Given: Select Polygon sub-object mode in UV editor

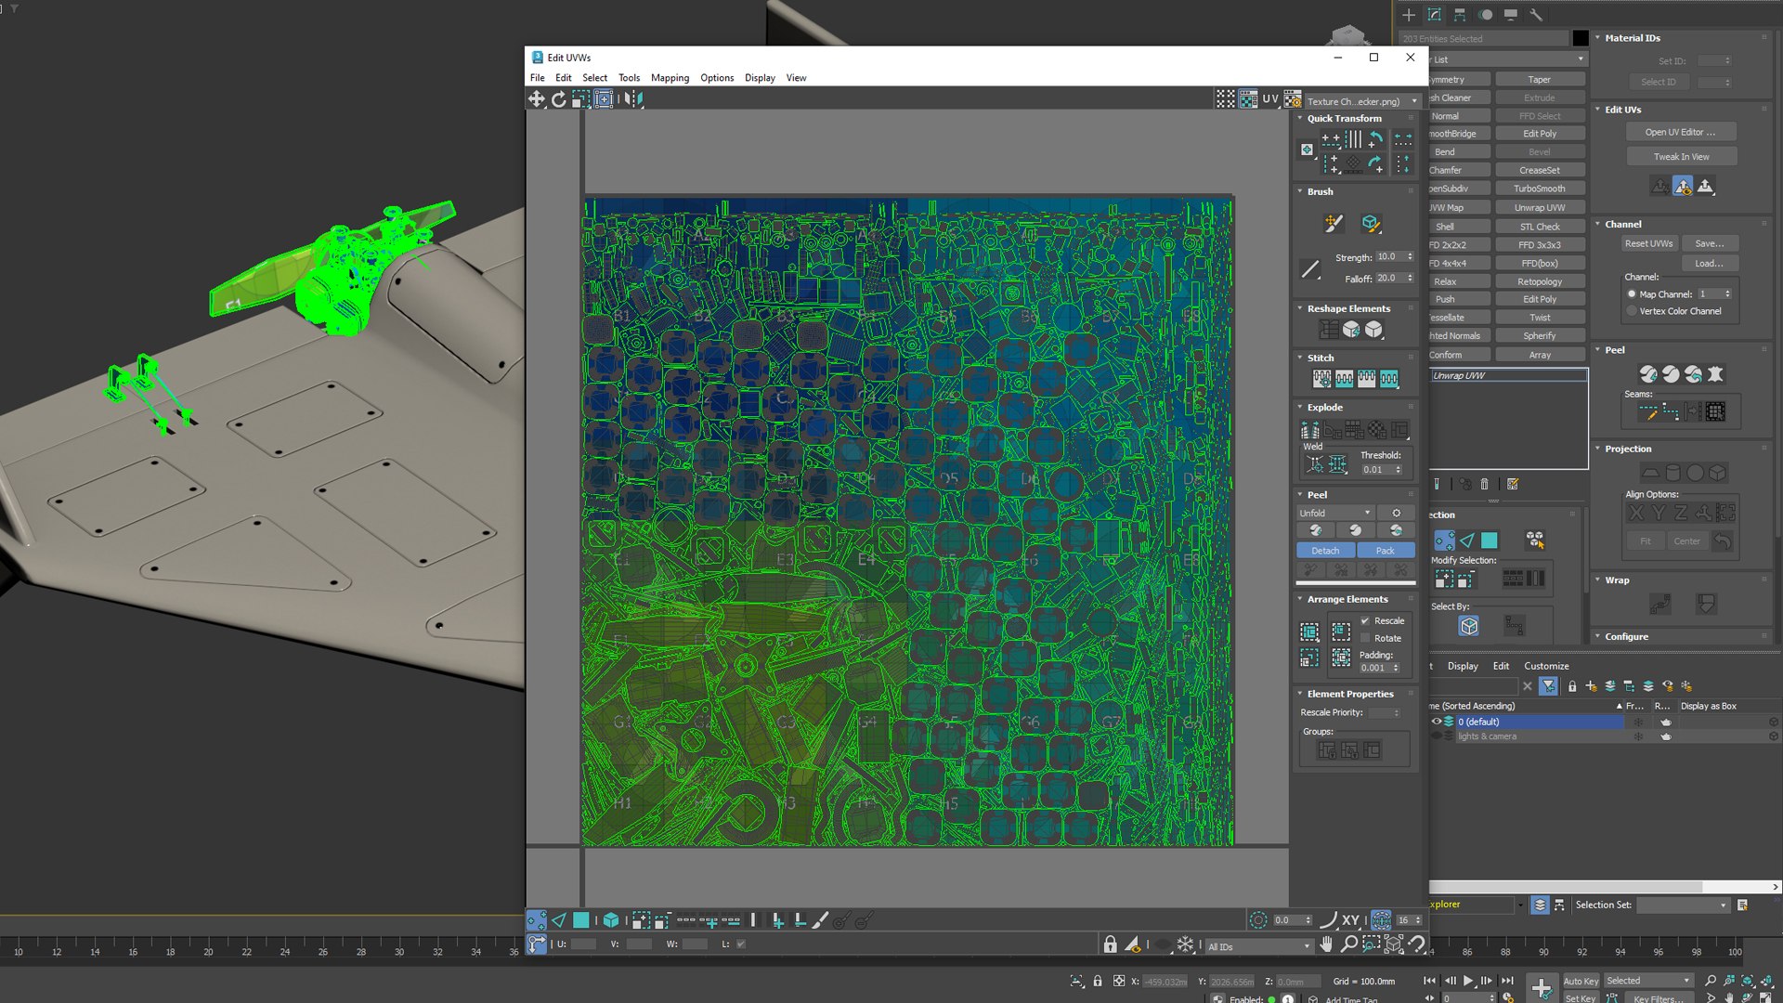Looking at the screenshot, I should (x=580, y=920).
